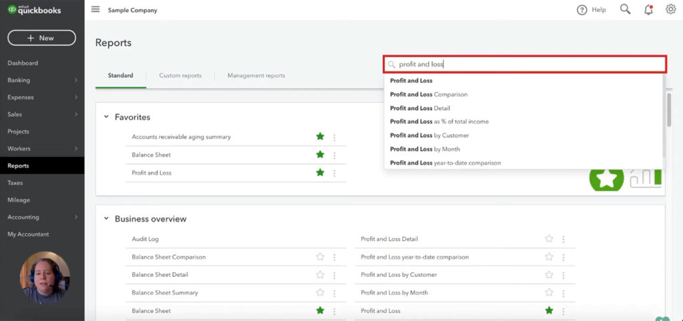This screenshot has width=683, height=321.
Task: Click the New button
Action: click(41, 38)
